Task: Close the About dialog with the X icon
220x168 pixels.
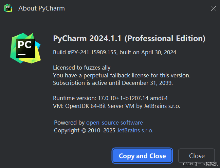Action: (x=214, y=8)
